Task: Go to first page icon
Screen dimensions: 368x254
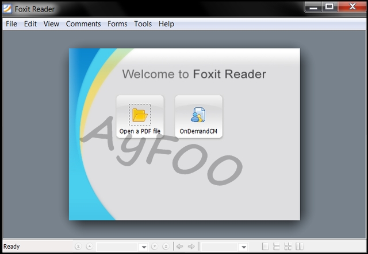Action: tap(78, 247)
